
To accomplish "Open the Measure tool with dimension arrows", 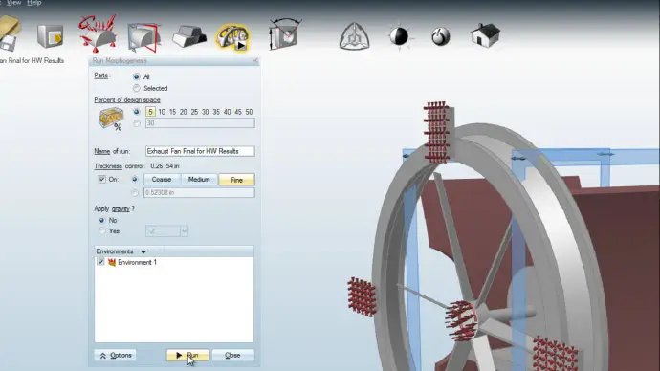I will tap(285, 34).
